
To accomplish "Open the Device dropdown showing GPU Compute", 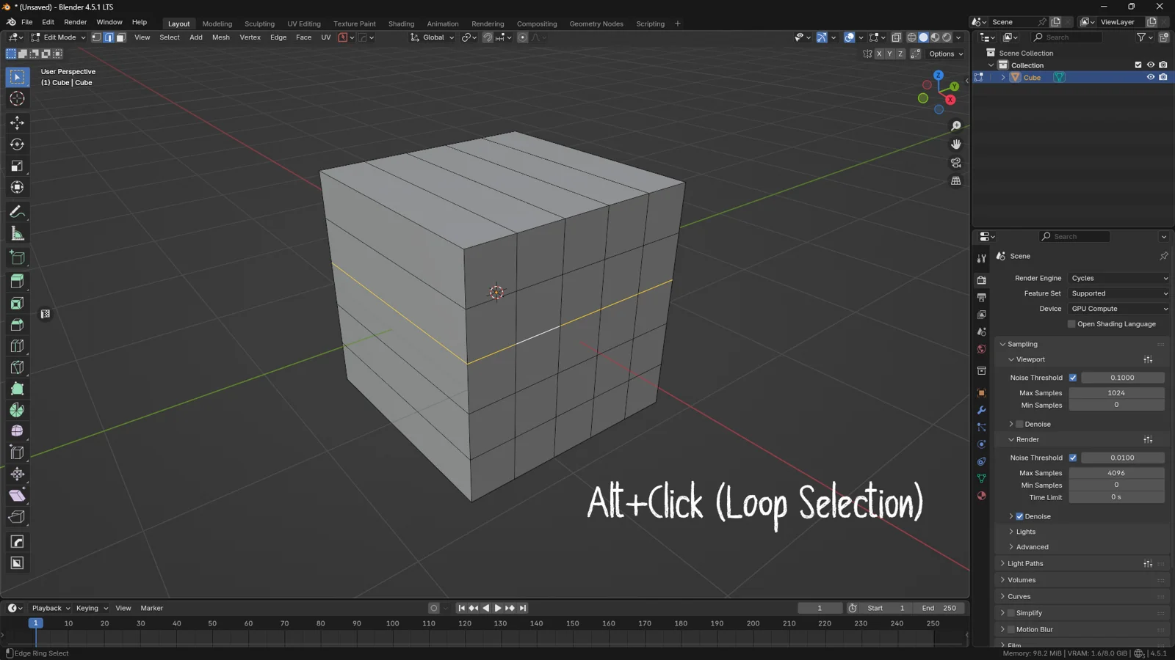I will 1118,309.
